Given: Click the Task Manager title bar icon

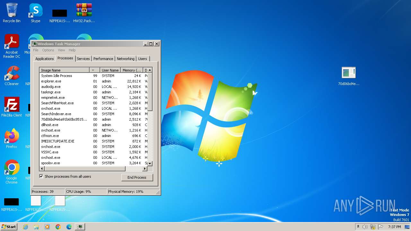Looking at the screenshot, I should (35, 44).
